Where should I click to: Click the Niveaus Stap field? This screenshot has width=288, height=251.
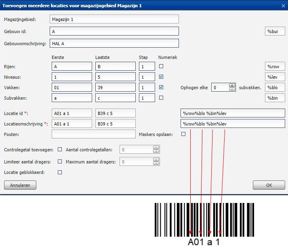click(147, 77)
